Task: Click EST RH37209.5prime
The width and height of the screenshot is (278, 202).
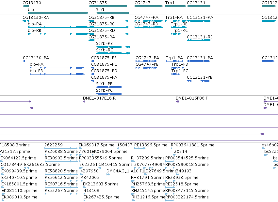Action: 148,158
